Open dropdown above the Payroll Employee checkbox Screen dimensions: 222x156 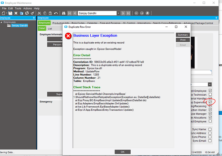point(210,84)
